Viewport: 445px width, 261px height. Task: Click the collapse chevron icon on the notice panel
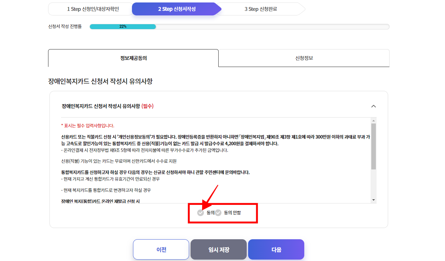tap(373, 106)
